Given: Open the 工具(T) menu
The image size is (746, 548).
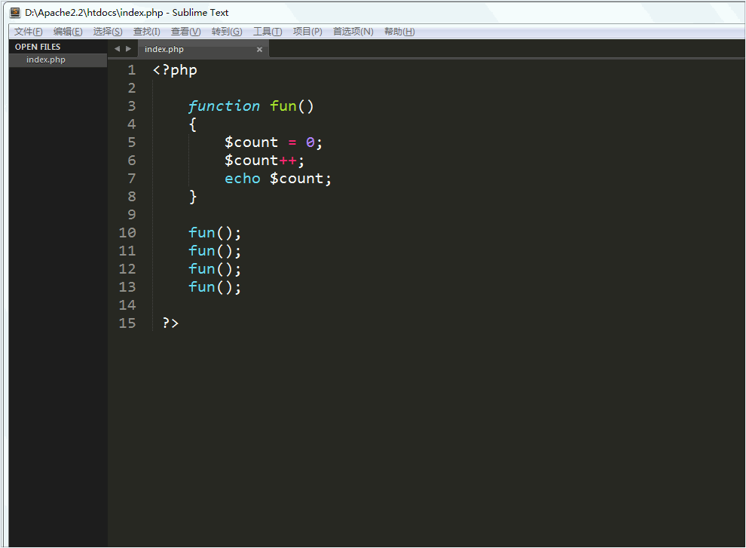Looking at the screenshot, I should tap(268, 32).
